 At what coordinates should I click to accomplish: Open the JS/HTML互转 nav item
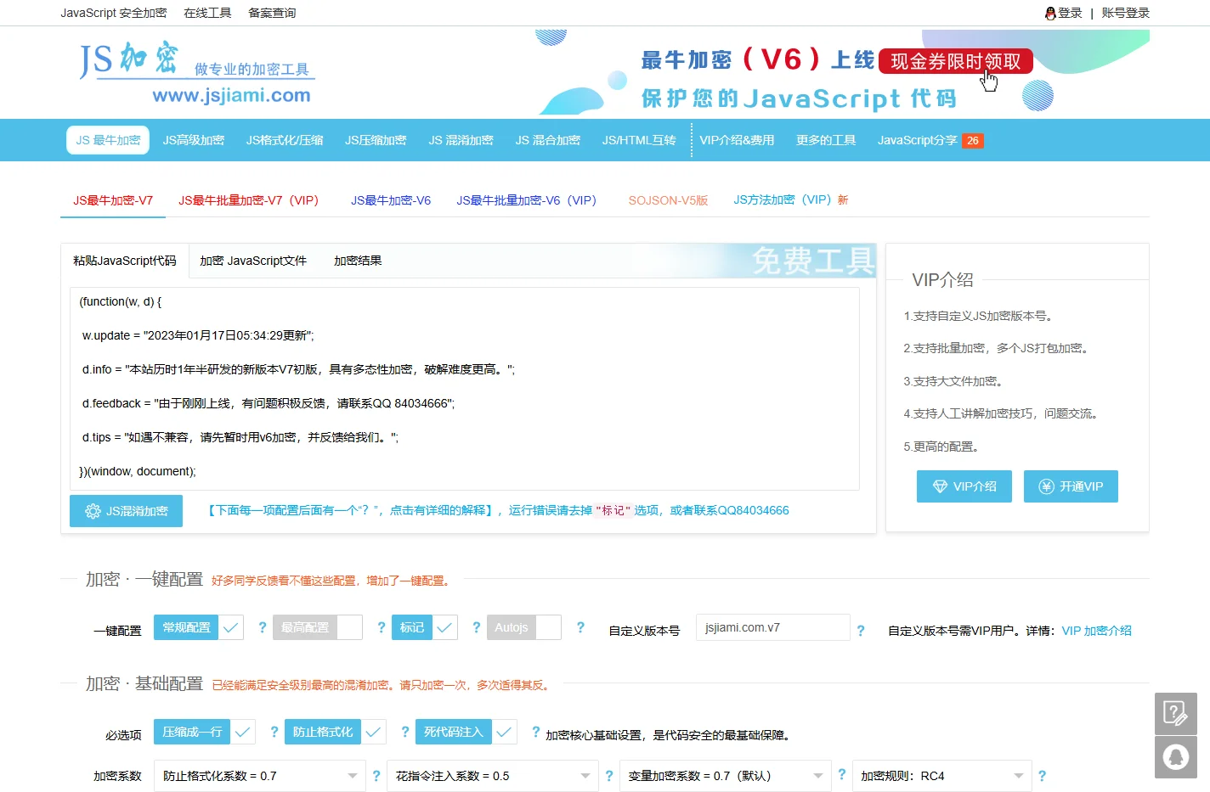[x=639, y=140]
